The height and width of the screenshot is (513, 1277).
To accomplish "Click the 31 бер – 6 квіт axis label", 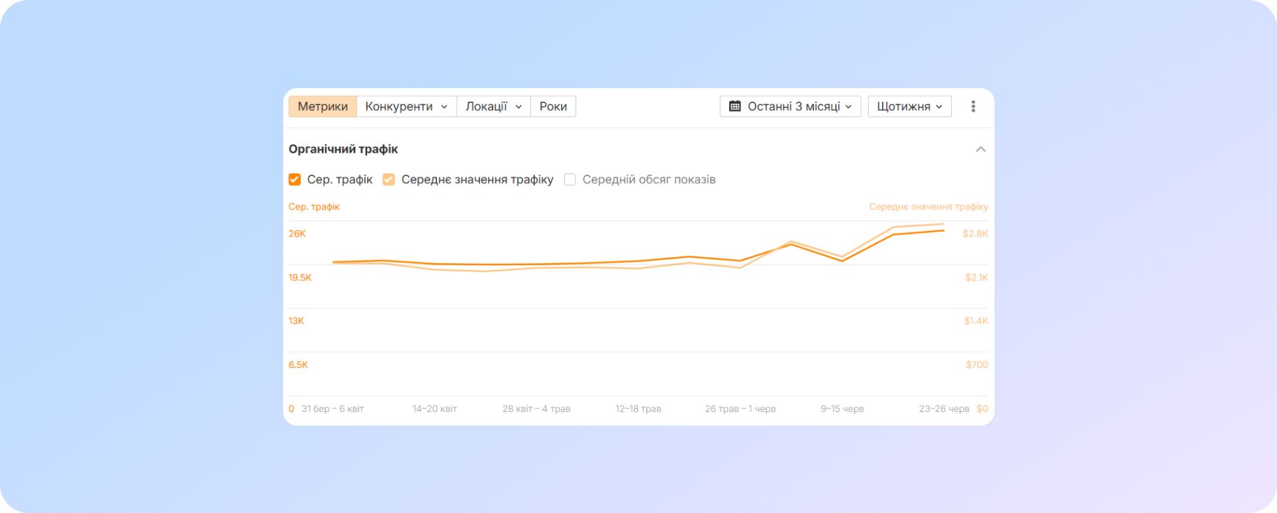I will (332, 409).
